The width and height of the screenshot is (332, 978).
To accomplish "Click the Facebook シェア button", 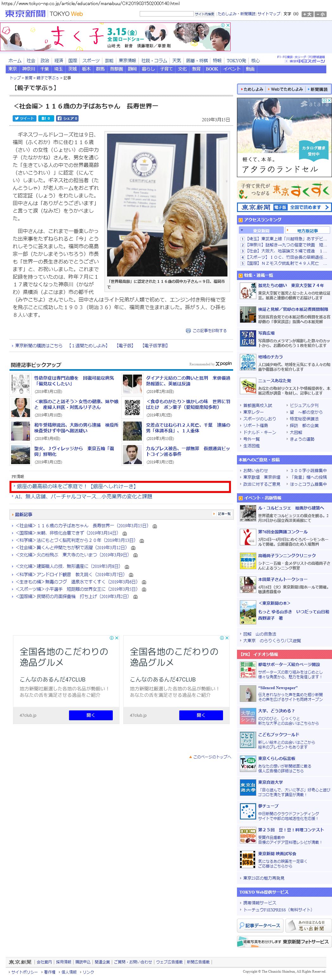I will [67, 118].
